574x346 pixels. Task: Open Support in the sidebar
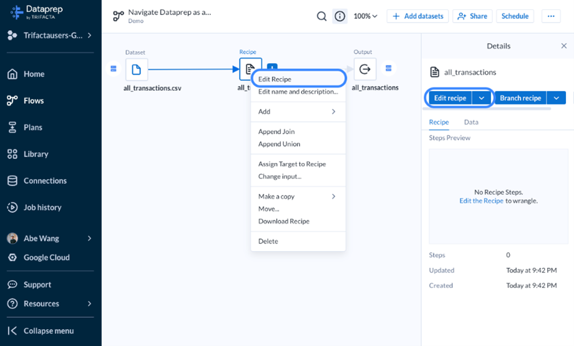29,284
